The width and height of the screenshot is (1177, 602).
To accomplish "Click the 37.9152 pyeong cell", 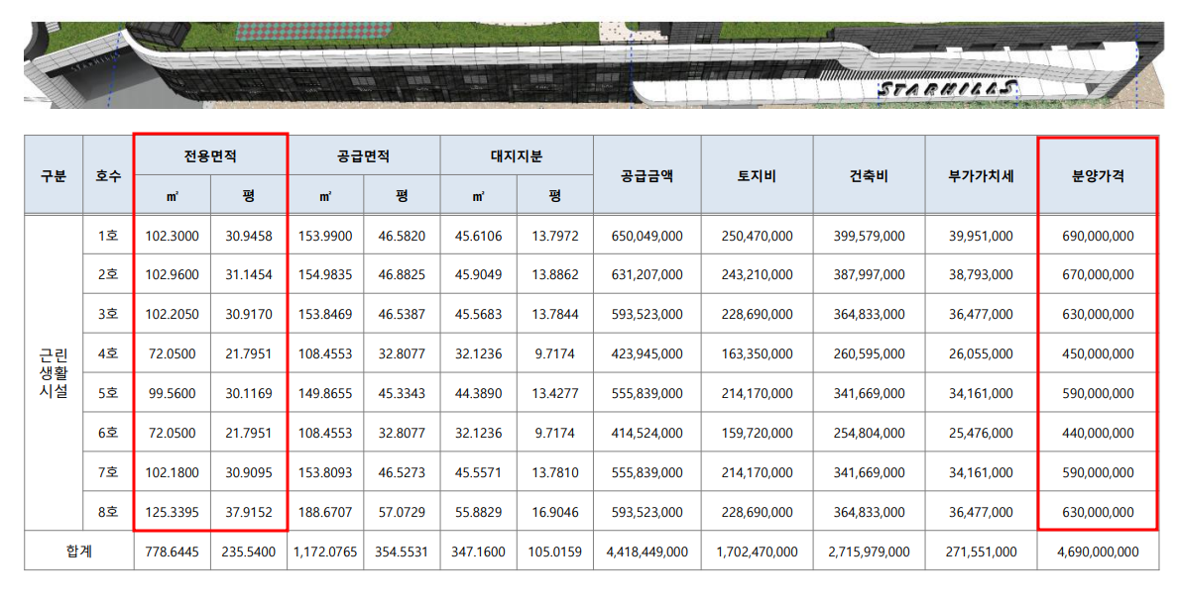I will (x=249, y=513).
